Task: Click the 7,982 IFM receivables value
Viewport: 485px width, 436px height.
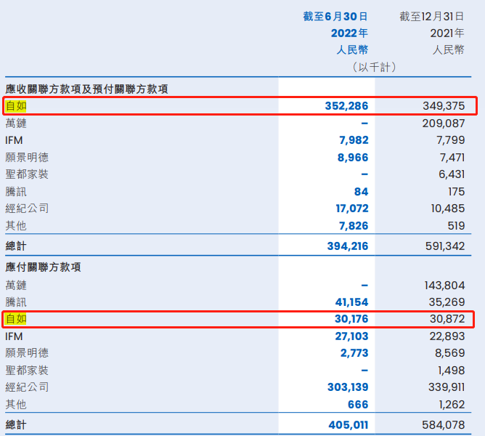Action: tap(354, 140)
